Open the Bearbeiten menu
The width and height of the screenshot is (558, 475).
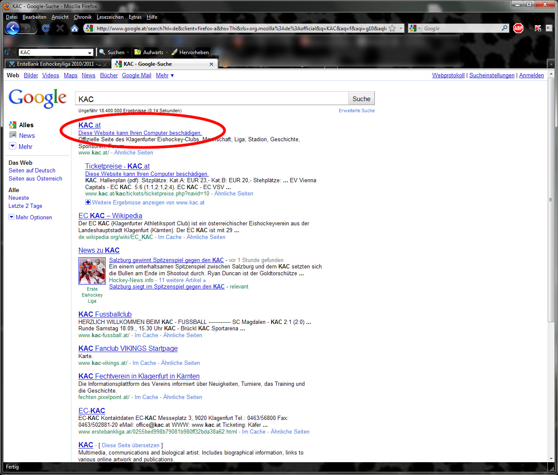[35, 17]
